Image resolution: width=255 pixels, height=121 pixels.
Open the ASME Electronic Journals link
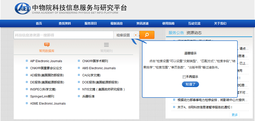[x=48, y=104]
